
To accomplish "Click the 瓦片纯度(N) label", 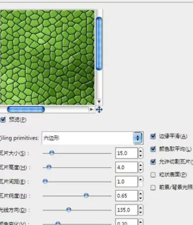I will pos(15,196).
